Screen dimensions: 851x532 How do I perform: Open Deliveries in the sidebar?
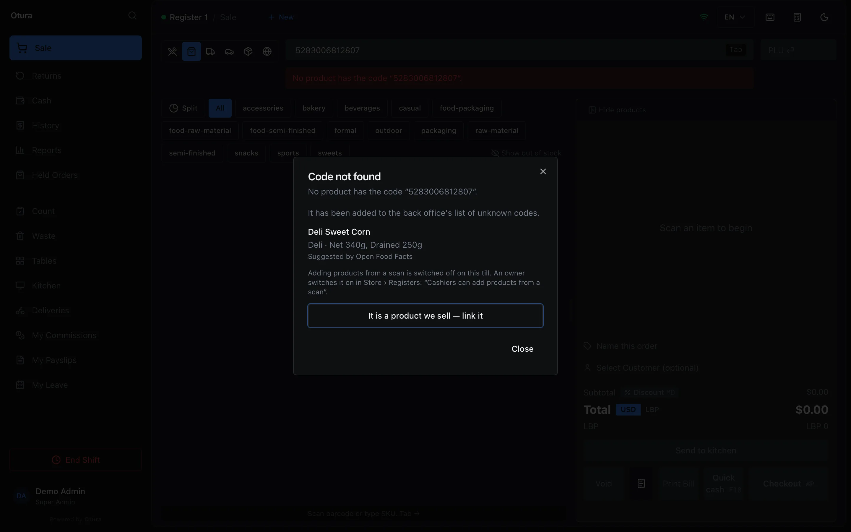pyautogui.click(x=76, y=310)
